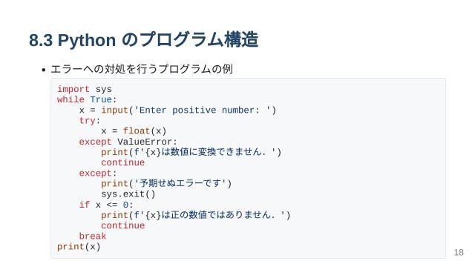Click 'sys' in the import line
475x267 pixels.
pos(104,90)
